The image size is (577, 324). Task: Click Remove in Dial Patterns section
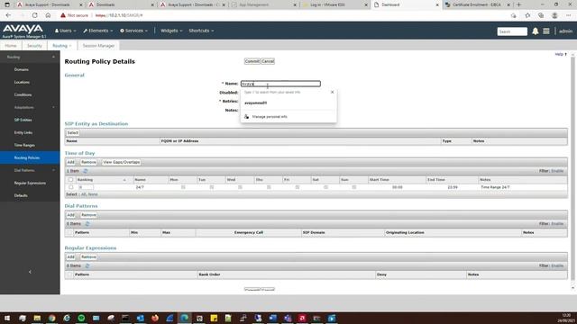(88, 215)
